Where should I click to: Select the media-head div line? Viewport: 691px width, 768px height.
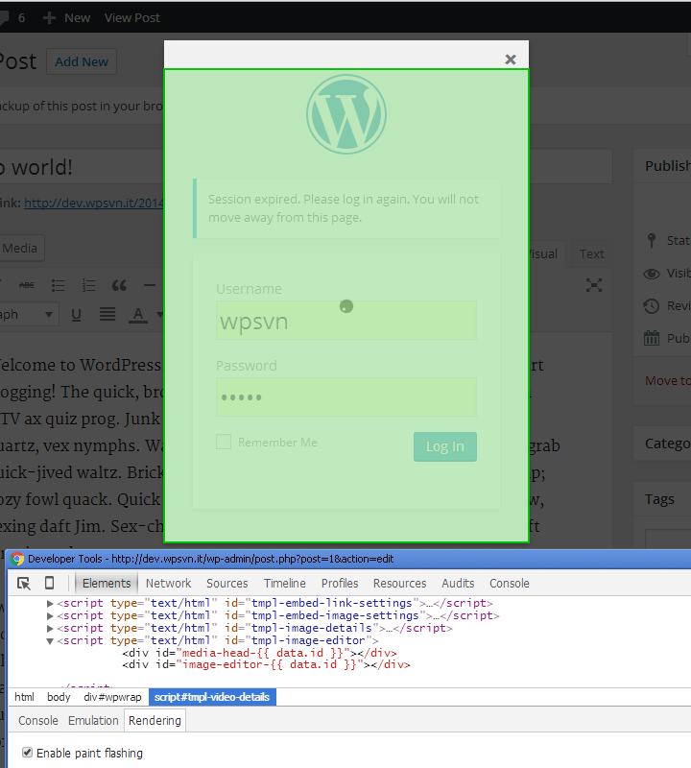[x=259, y=653]
